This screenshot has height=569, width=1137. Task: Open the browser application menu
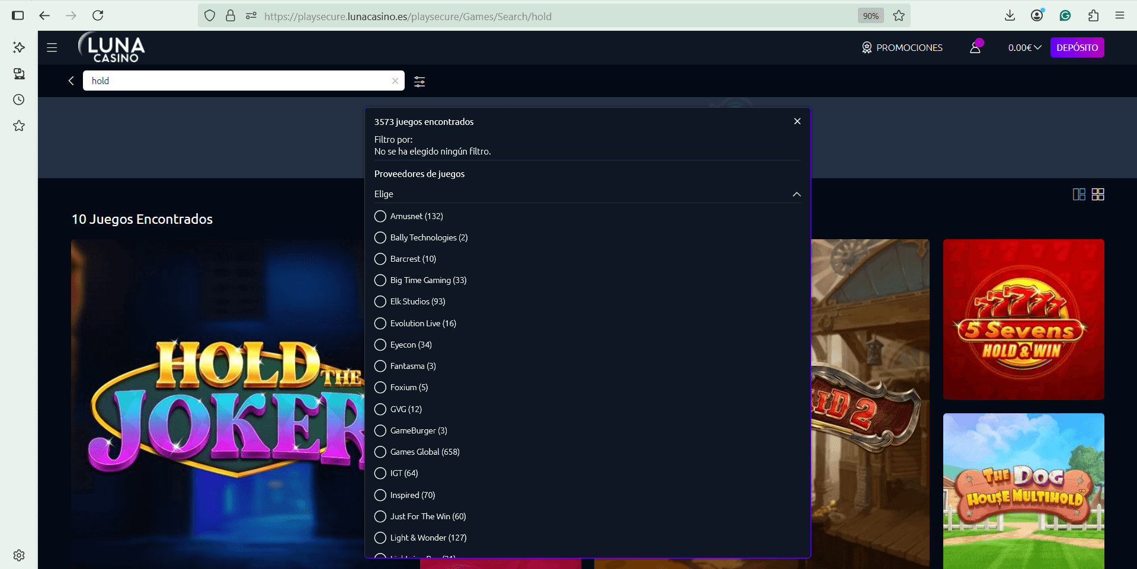tap(1120, 15)
